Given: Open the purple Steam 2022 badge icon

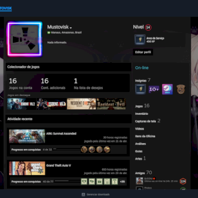Looking at the screenshot, I should point(167,89).
